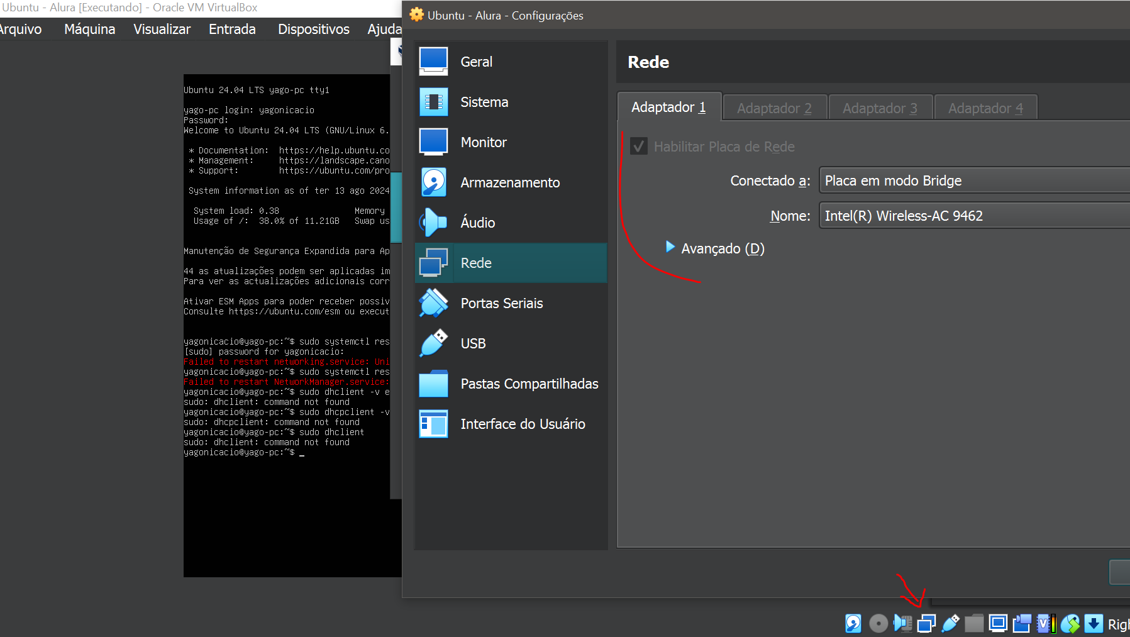1130x637 pixels.
Task: Open the Ajuda menu
Action: 384,29
